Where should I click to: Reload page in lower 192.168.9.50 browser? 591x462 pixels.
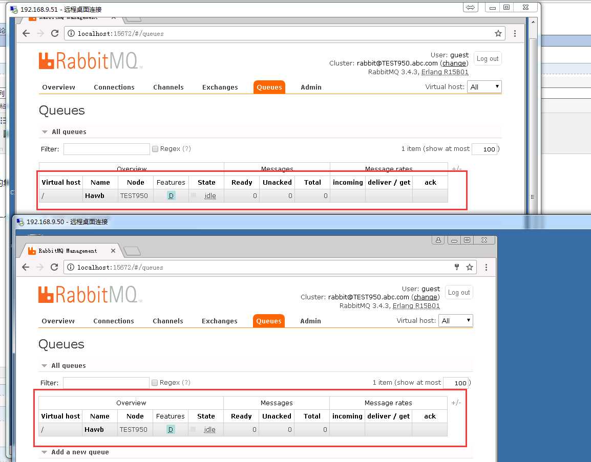pyautogui.click(x=54, y=268)
